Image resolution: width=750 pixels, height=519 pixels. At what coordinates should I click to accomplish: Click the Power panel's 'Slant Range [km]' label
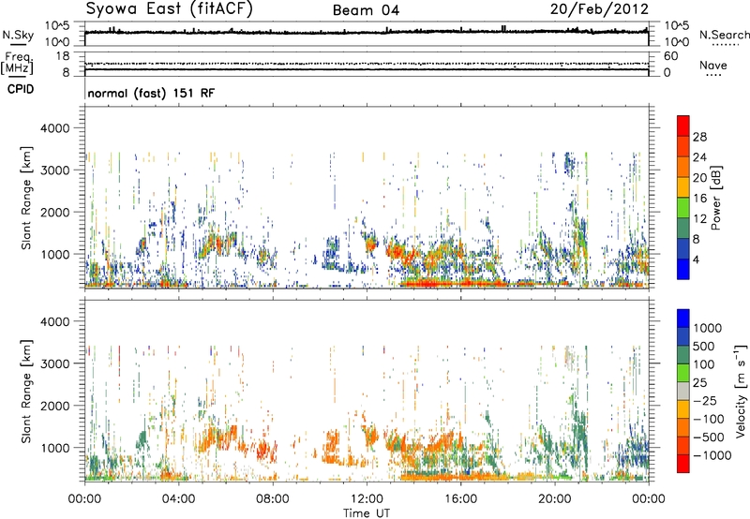27,198
